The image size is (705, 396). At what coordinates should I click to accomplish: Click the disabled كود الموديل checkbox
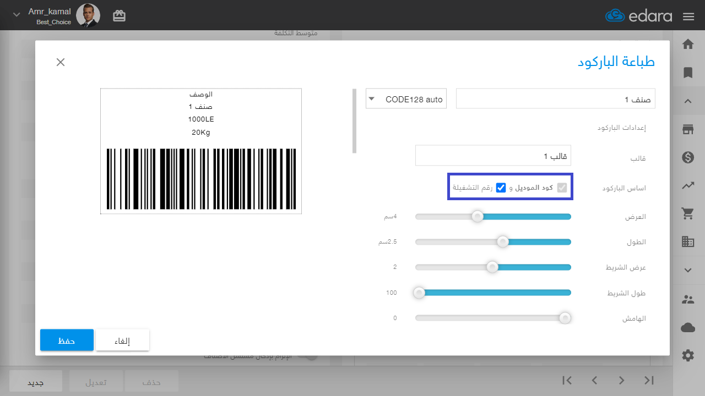click(562, 188)
